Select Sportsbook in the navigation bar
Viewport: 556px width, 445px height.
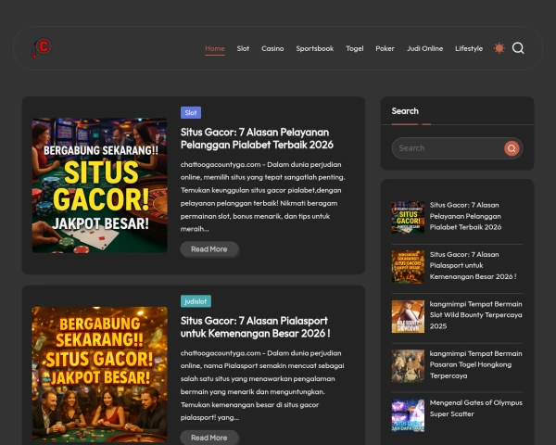click(x=315, y=48)
